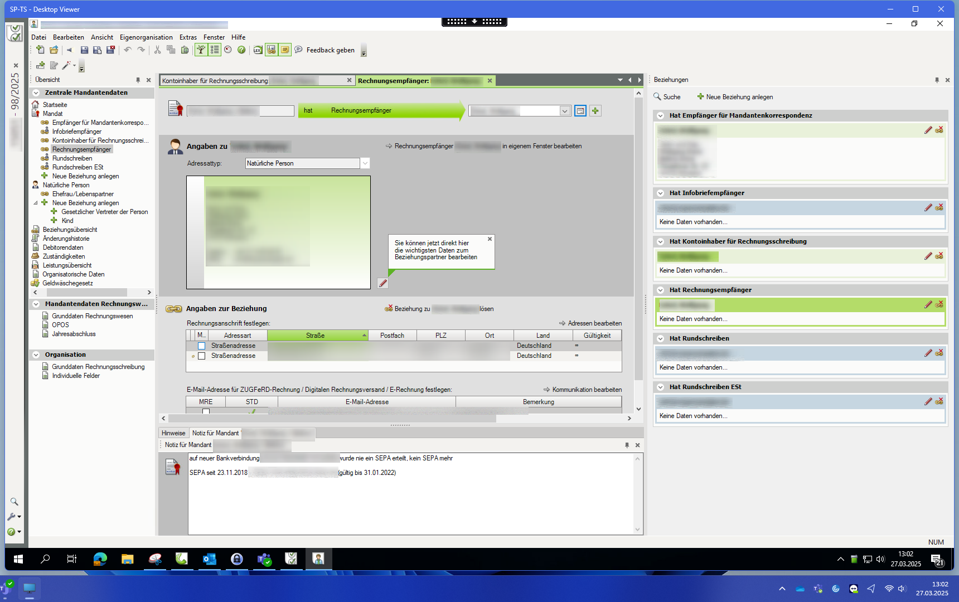Collapse the Hat Infobriefempfänger section

[x=661, y=193]
